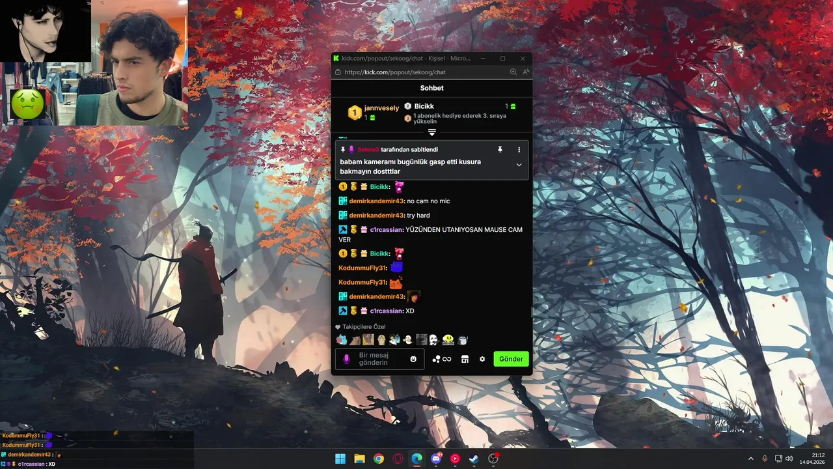Open the pinned message three-dot menu
833x469 pixels.
pyautogui.click(x=519, y=150)
